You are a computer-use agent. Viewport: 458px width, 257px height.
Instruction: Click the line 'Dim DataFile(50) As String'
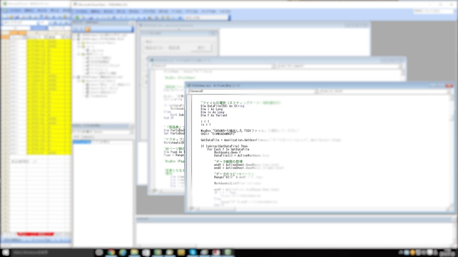click(x=223, y=106)
